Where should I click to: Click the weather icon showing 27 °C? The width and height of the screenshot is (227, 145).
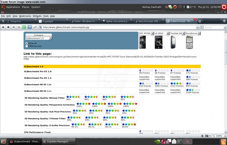click(188, 7)
